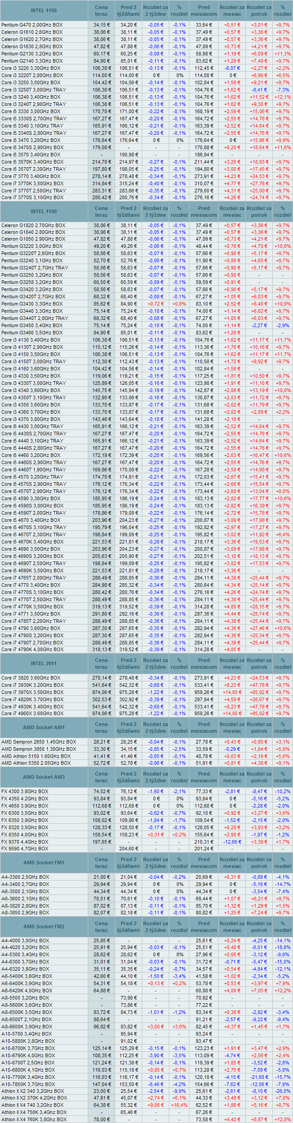
Task: Select Core i5 4670K 3,40GHz BOX row name
Action: (32, 542)
